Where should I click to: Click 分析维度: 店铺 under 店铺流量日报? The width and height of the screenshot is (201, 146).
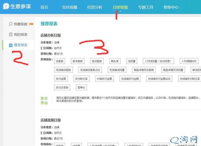point(50,127)
